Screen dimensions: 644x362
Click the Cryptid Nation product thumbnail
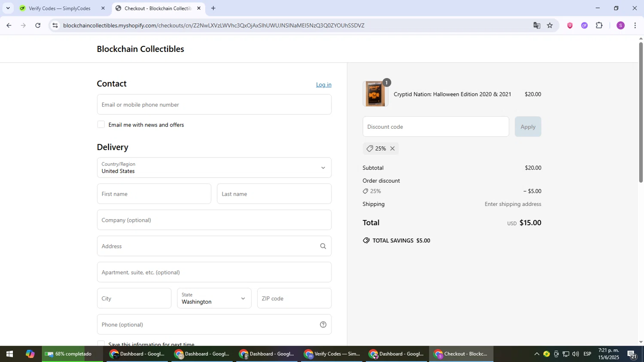375,94
